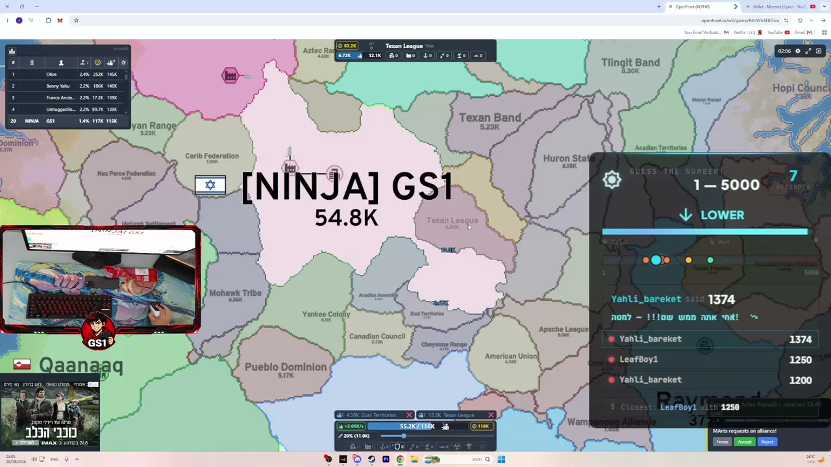The height and width of the screenshot is (467, 831).
Task: Select the Defense Post shield icon
Action: [x=397, y=446]
